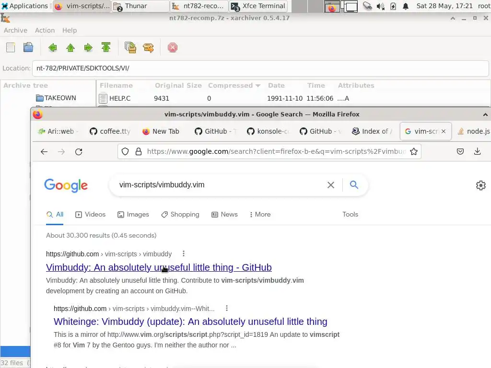
Task: Select the Videos results tab
Action: point(91,215)
